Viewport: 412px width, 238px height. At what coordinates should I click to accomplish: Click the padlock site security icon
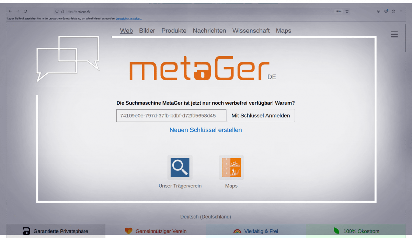click(62, 11)
